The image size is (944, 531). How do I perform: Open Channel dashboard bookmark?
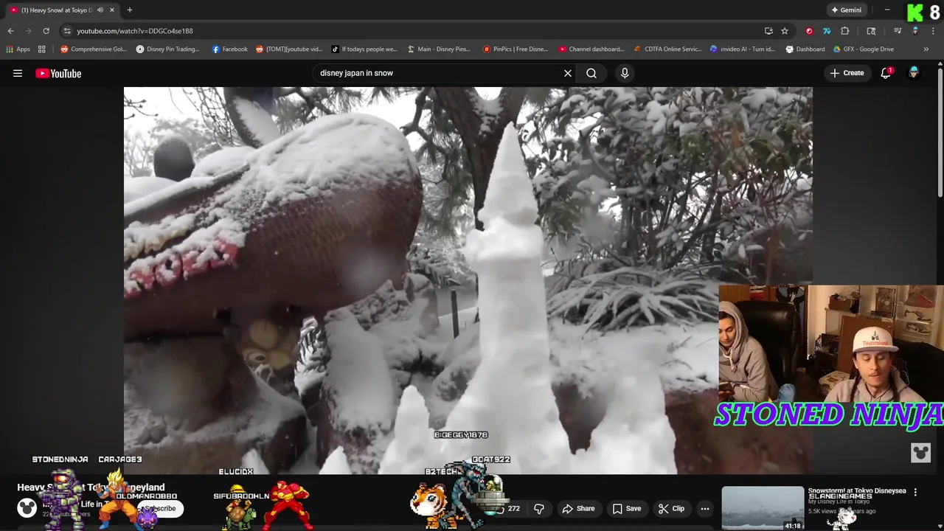tap(591, 49)
